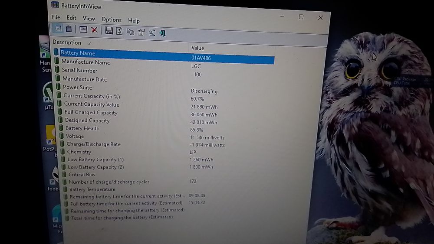Click the battery icon beside Voltage
This screenshot has height=244, width=434.
(62, 136)
